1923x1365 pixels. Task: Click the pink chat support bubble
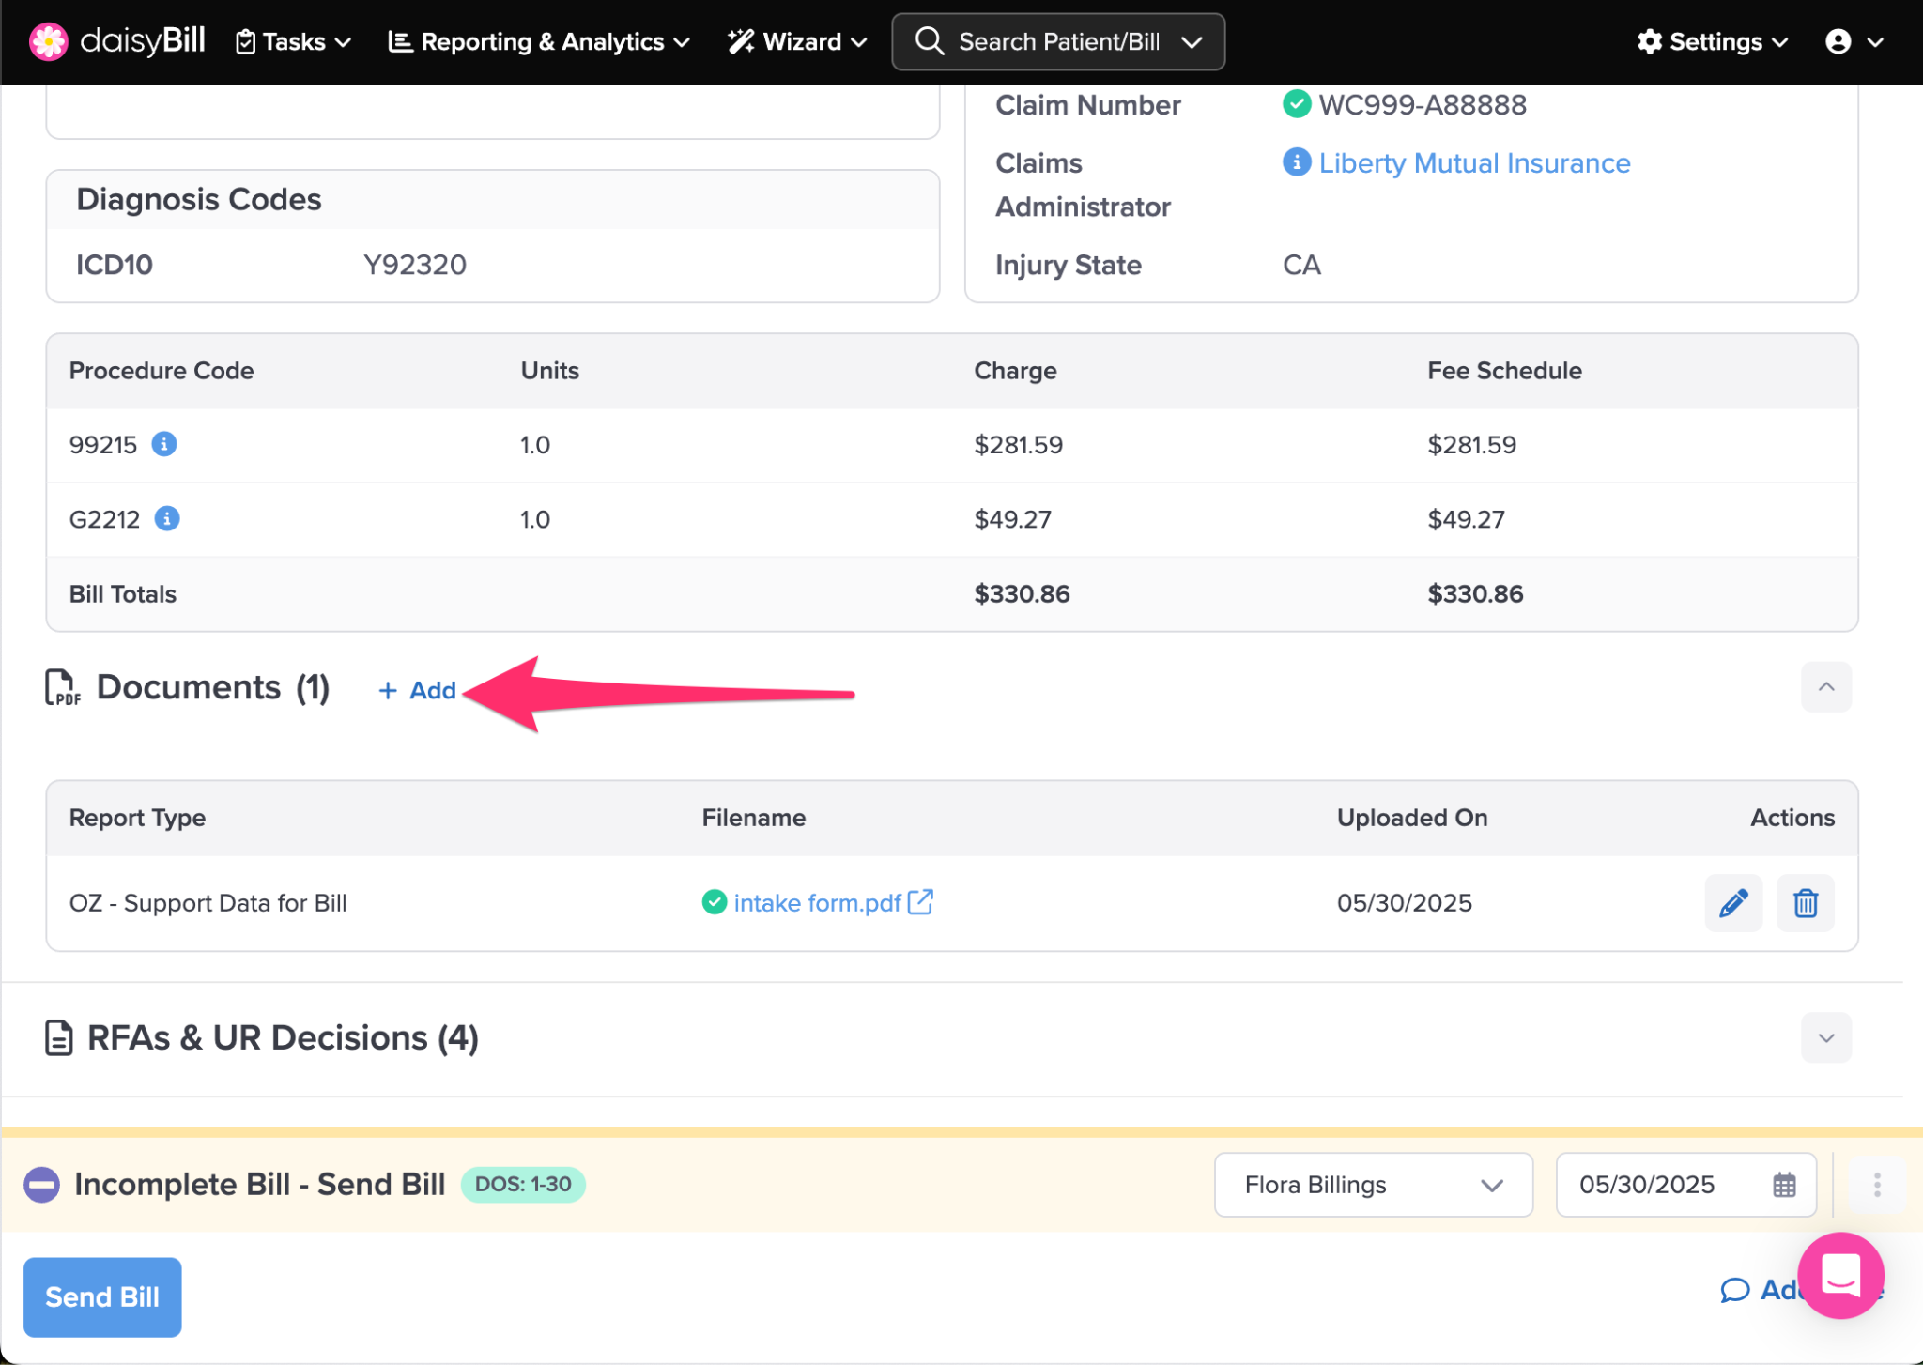pyautogui.click(x=1839, y=1275)
